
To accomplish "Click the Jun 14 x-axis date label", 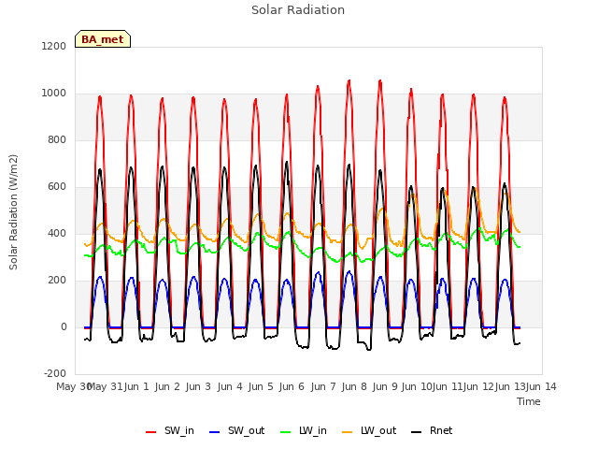I will [x=541, y=386].
